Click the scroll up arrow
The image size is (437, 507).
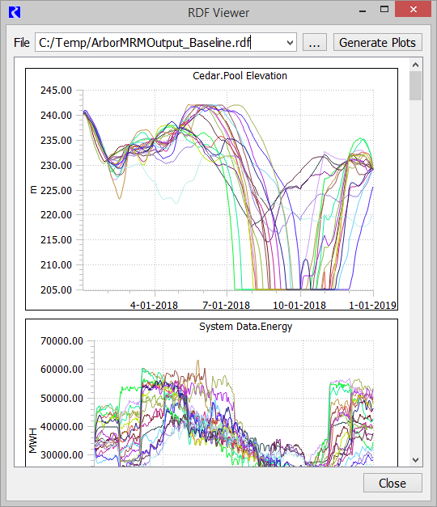tap(416, 65)
